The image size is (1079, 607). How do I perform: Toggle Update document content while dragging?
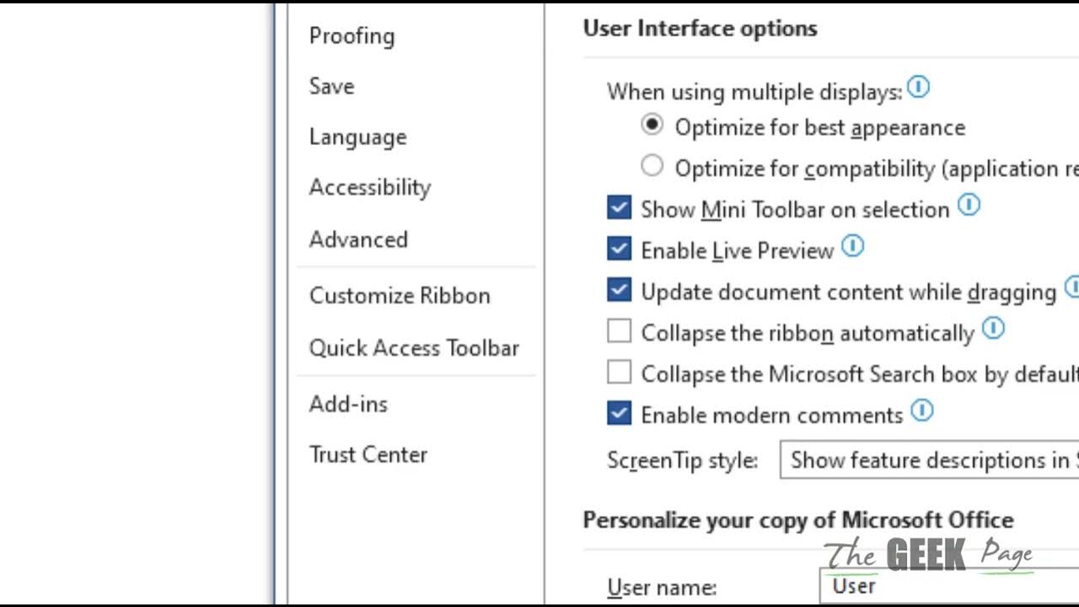point(619,291)
